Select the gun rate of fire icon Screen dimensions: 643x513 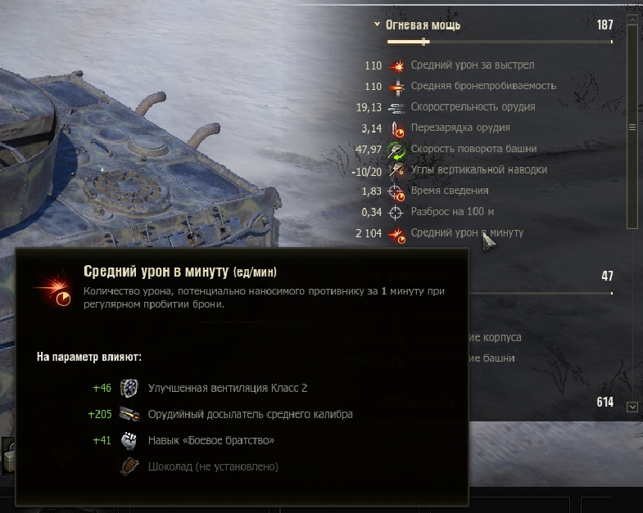pos(396,107)
